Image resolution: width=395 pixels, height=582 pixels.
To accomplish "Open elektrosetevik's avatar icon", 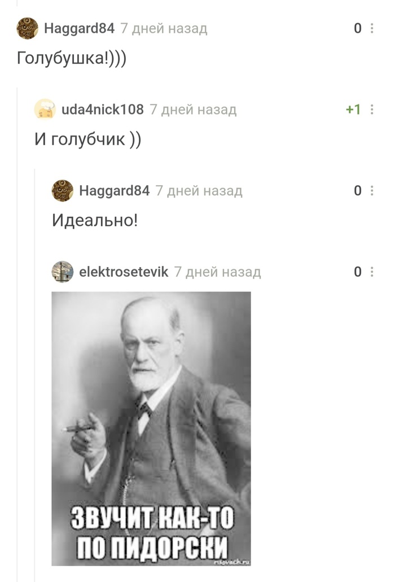I will click(62, 272).
